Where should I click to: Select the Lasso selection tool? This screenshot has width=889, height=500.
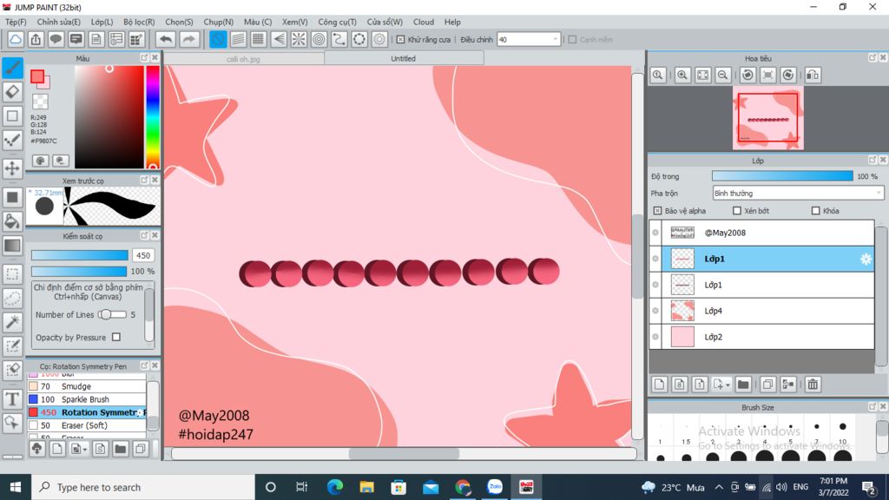click(12, 298)
